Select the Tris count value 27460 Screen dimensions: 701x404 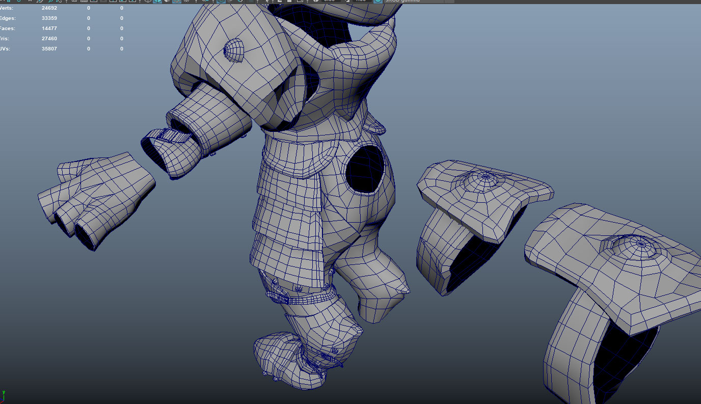(49, 39)
